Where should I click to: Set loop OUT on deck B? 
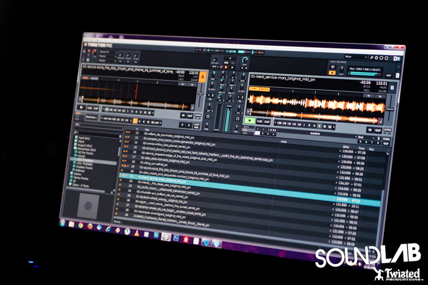pyautogui.click(x=378, y=131)
